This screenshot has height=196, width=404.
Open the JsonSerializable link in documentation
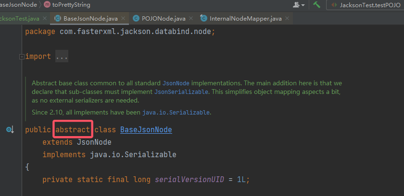coord(181,92)
